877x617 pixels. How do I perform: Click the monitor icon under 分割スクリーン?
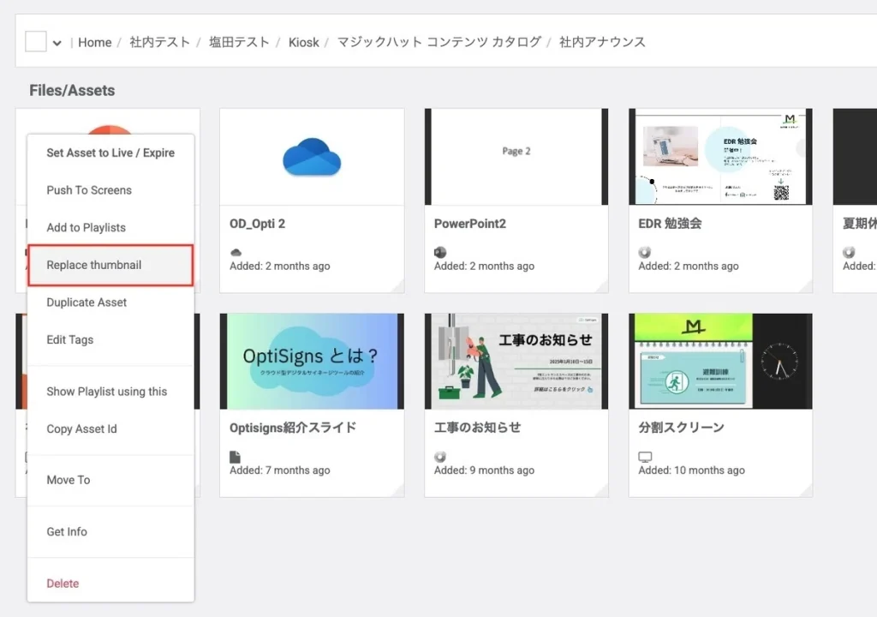(x=645, y=457)
